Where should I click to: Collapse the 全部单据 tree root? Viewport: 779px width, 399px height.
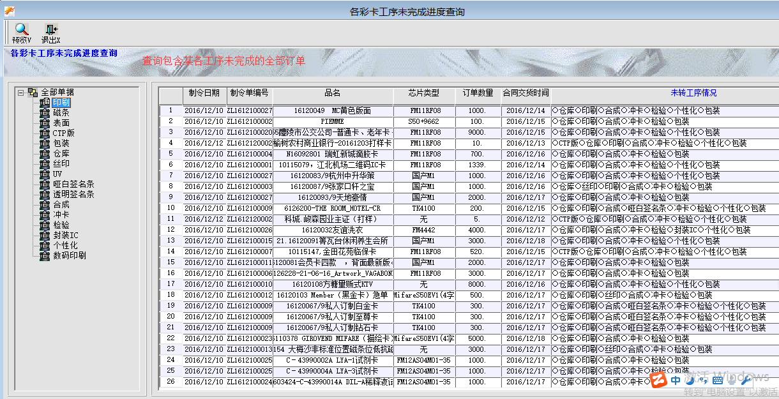21,93
